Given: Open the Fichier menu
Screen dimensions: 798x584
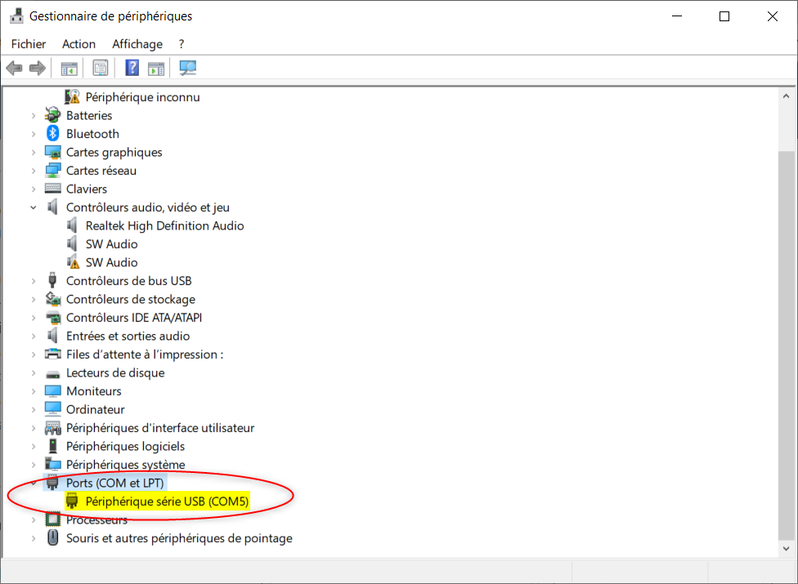Looking at the screenshot, I should point(29,44).
